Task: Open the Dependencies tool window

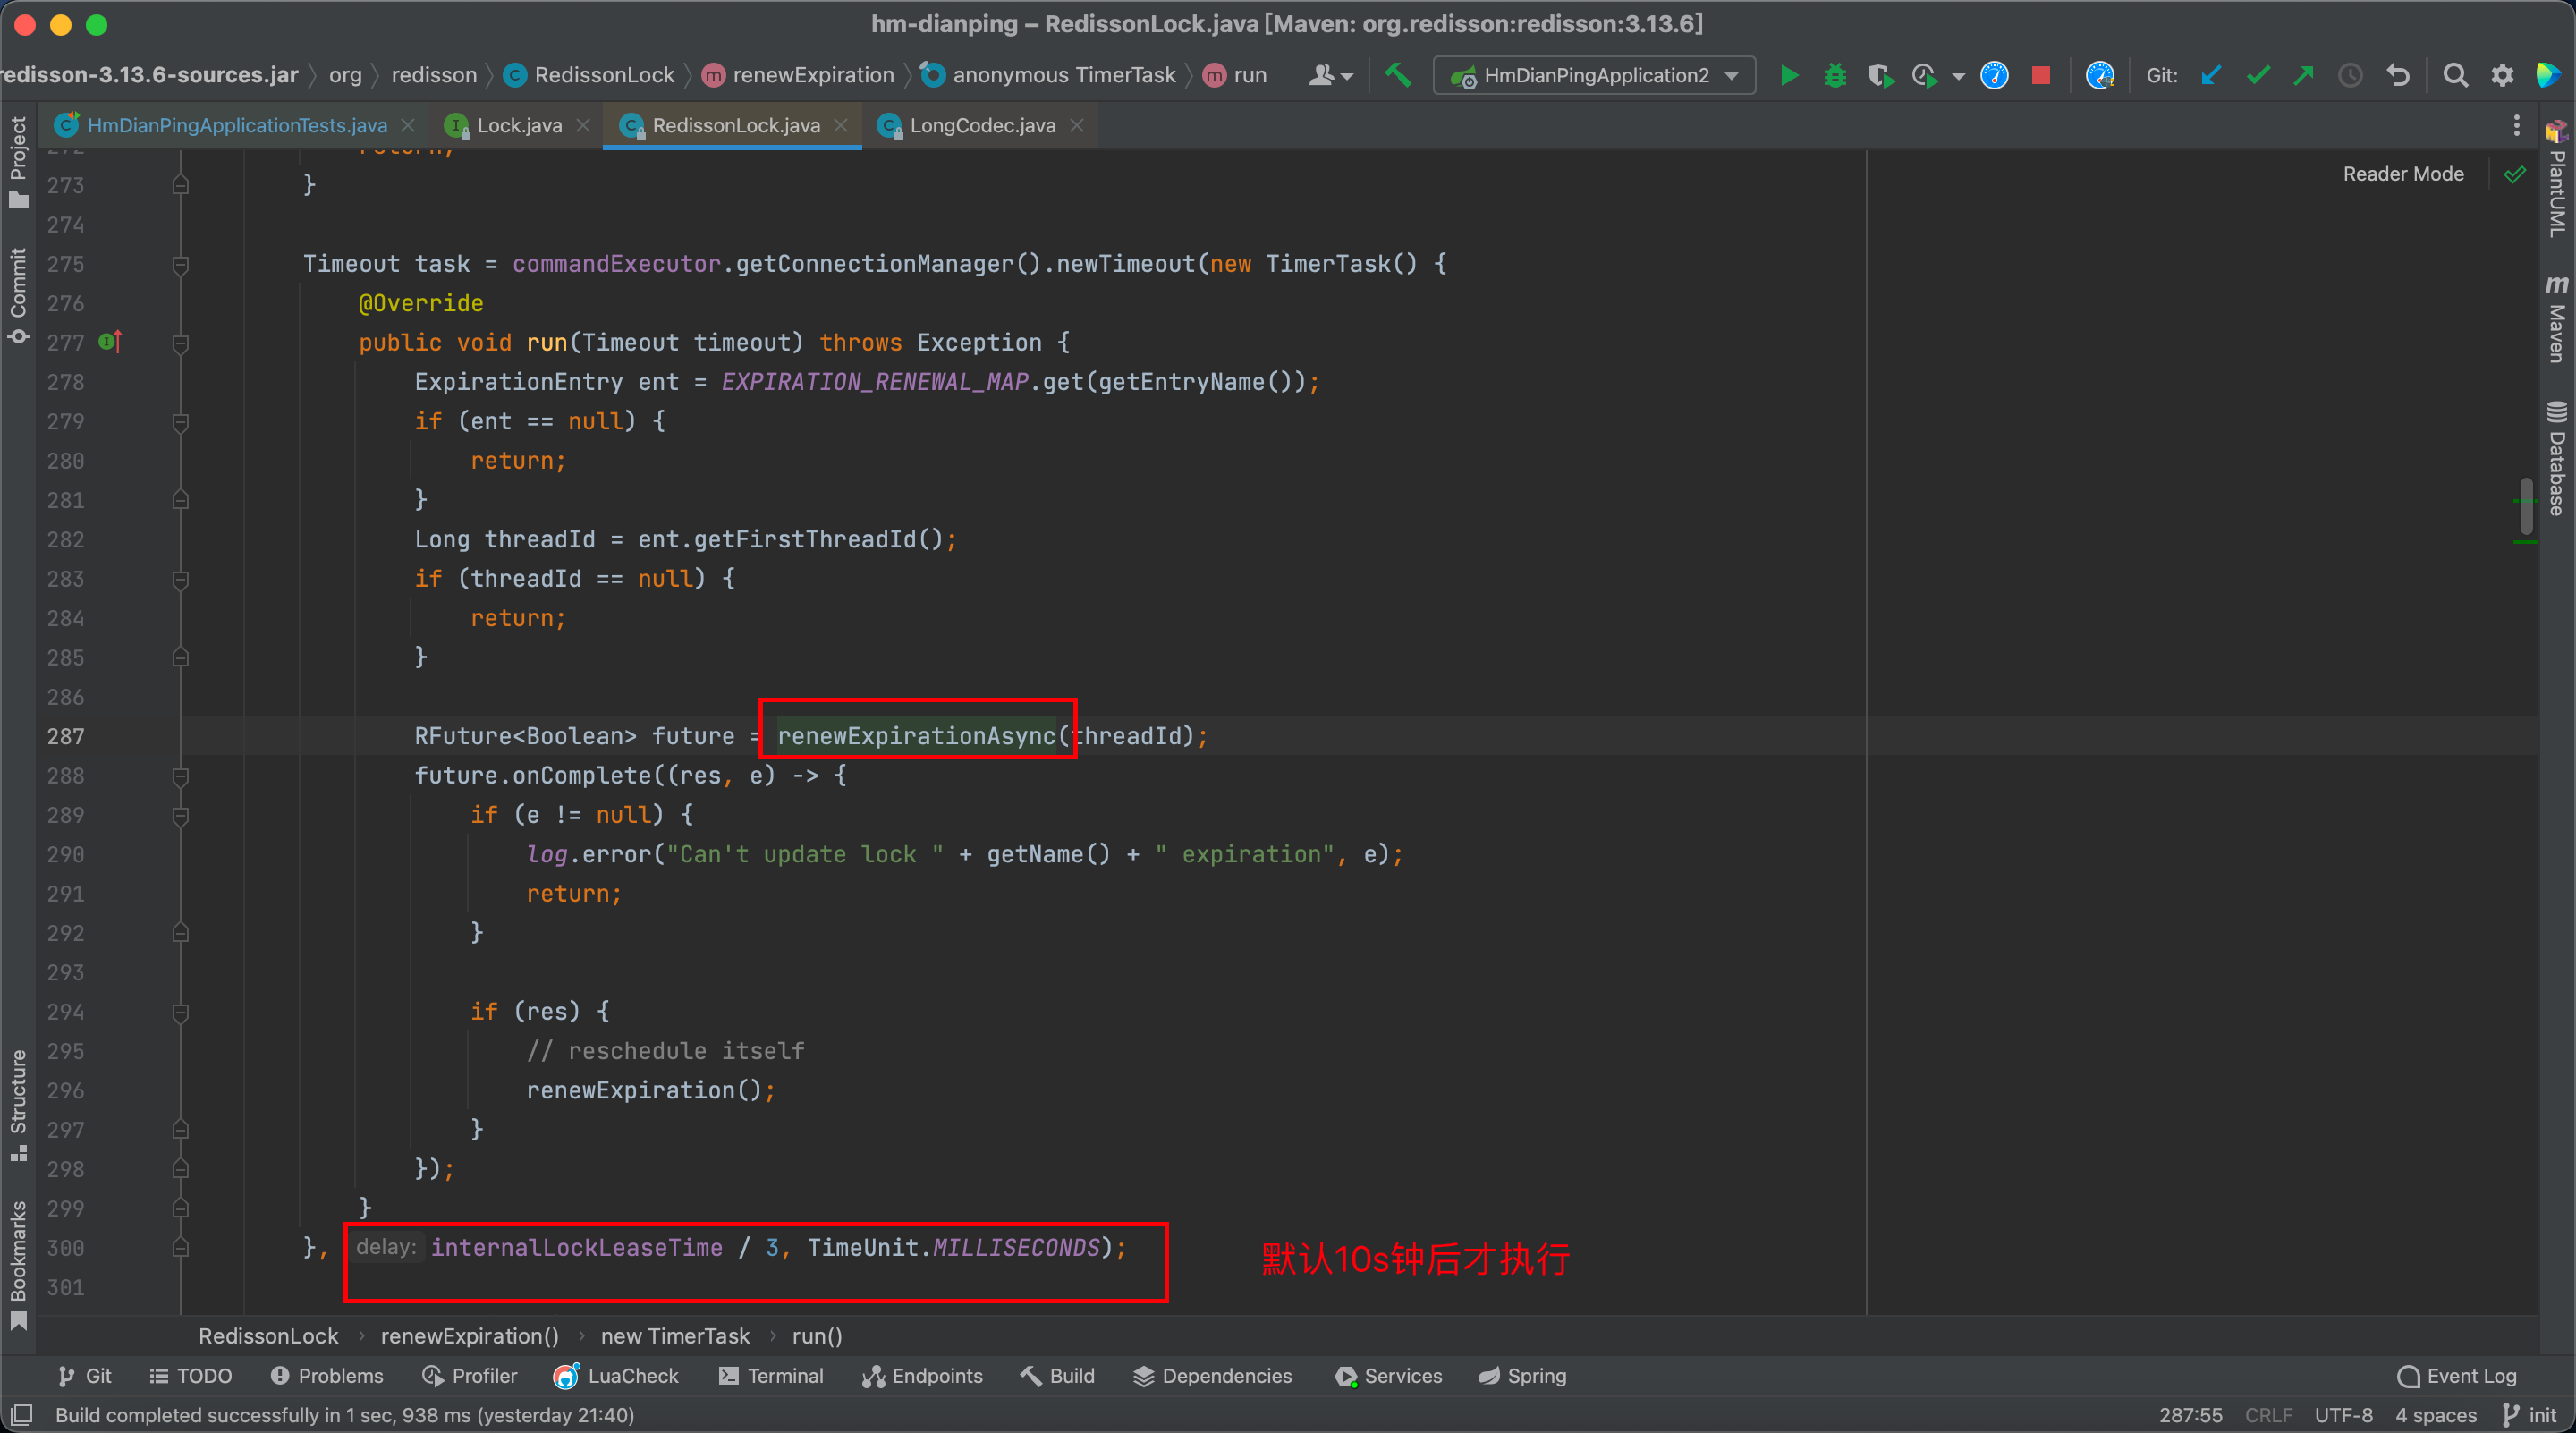Action: pyautogui.click(x=1212, y=1376)
